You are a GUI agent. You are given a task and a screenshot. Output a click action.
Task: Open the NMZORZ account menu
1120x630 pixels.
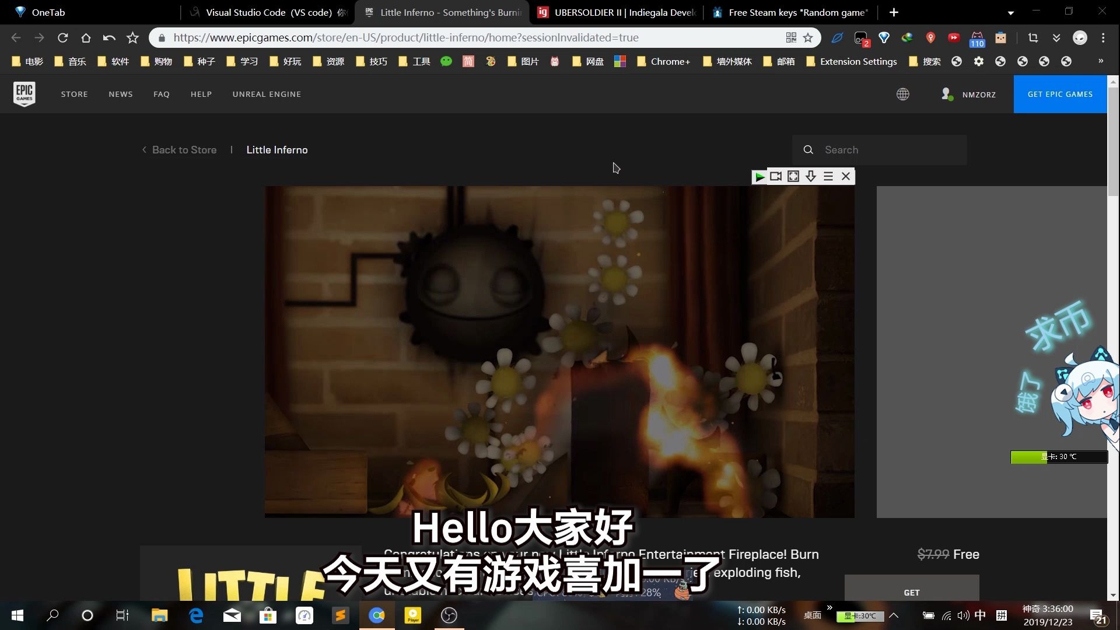click(968, 94)
